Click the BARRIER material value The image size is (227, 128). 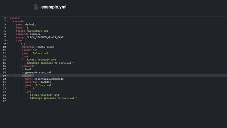tap(46, 82)
